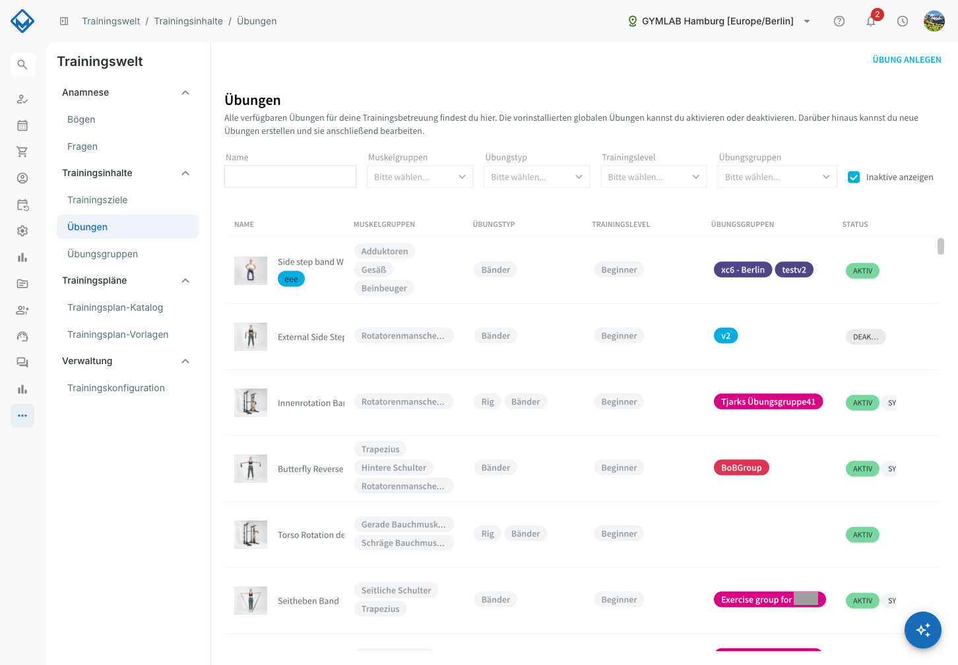958x665 pixels.
Task: Click the ÜBUNG ANLEGEN button
Action: pyautogui.click(x=907, y=60)
